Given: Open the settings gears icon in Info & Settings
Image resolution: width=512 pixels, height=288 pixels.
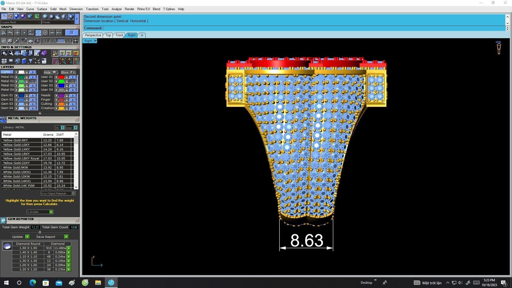Looking at the screenshot, I should [4, 53].
